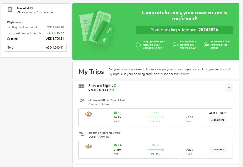This screenshot has height=167, width=243.
Task: Click the payment successful checkmark icon
Action: (138, 45)
